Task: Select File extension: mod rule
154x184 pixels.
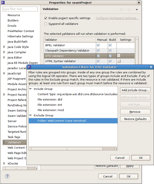Action: pyautogui.click(x=51, y=110)
